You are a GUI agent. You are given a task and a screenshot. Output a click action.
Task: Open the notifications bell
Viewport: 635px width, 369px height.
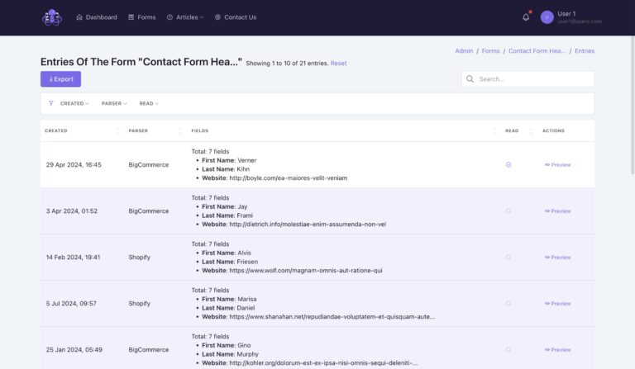click(526, 17)
